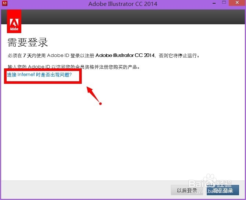
Task: Maximize the Adobe Illustrator CC 2014 window
Action: [224, 3]
